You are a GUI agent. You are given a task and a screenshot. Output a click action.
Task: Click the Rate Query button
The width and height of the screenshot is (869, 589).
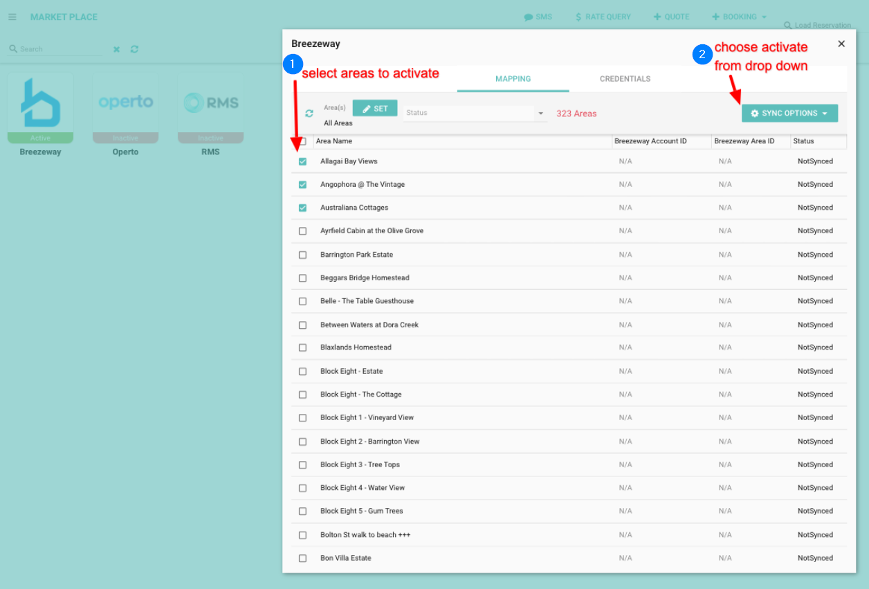pyautogui.click(x=603, y=17)
